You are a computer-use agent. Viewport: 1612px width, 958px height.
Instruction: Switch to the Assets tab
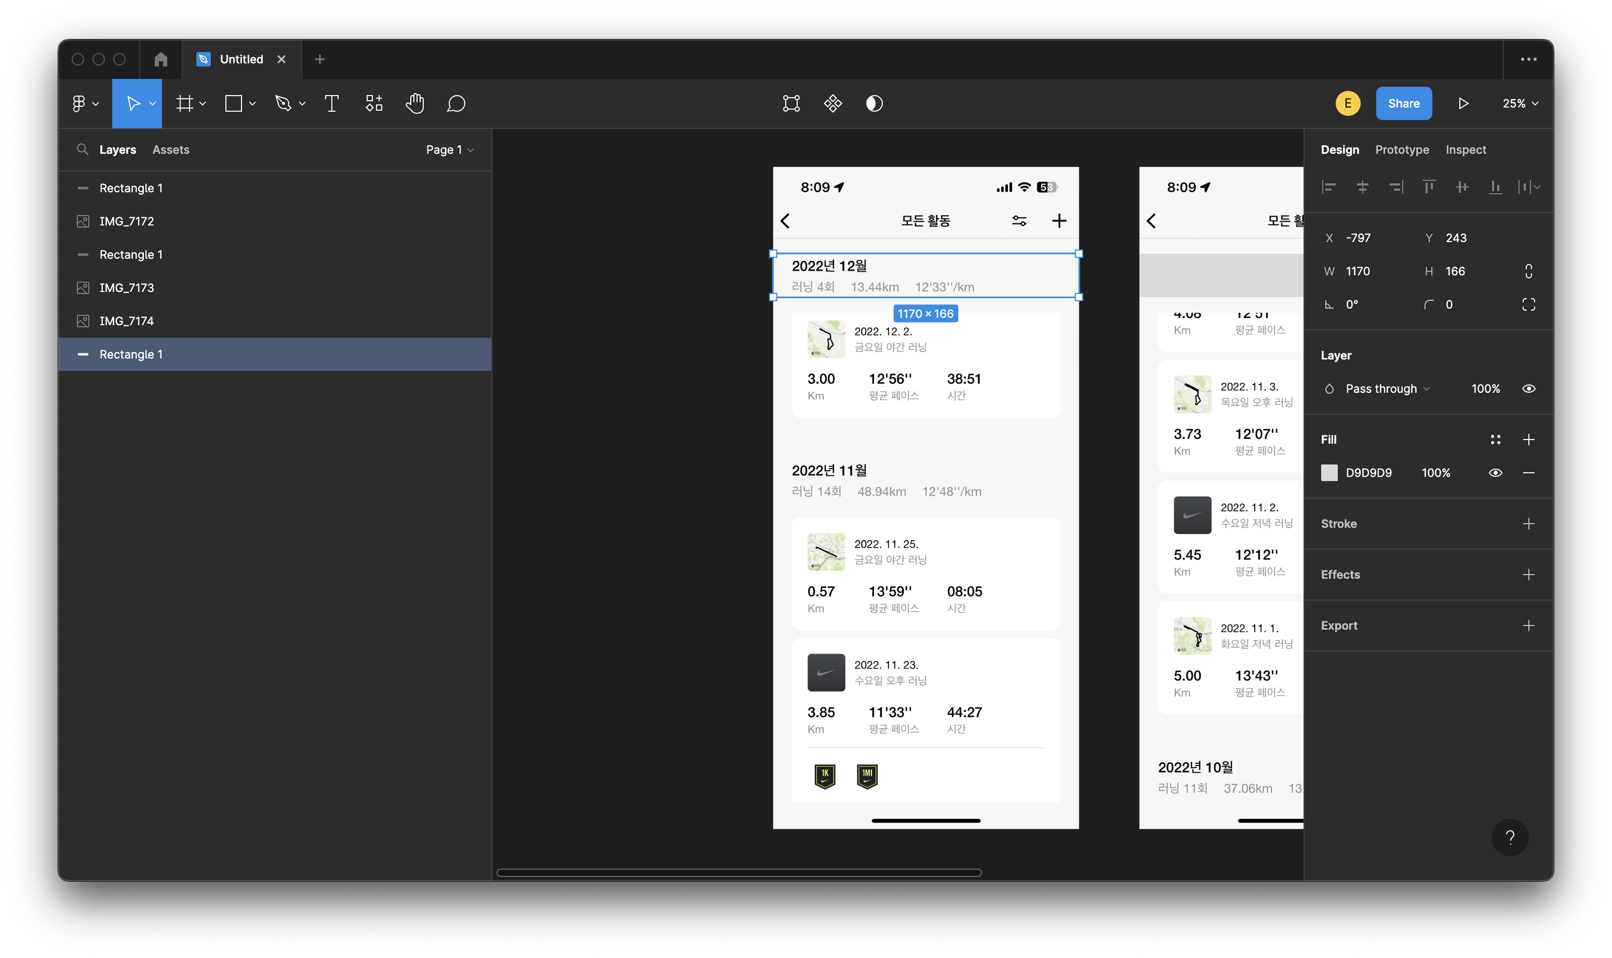tap(171, 150)
